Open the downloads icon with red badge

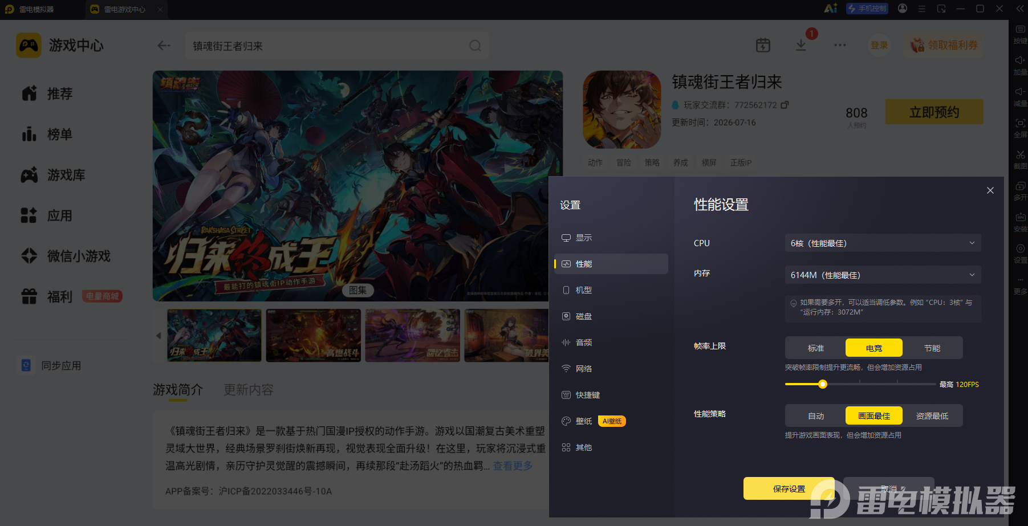click(x=801, y=46)
